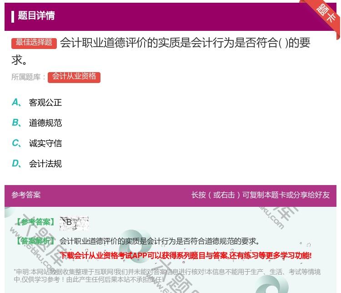This screenshot has width=341, height=293.
Task: Click the question text 会计职业道德评价
Action: coord(161,51)
